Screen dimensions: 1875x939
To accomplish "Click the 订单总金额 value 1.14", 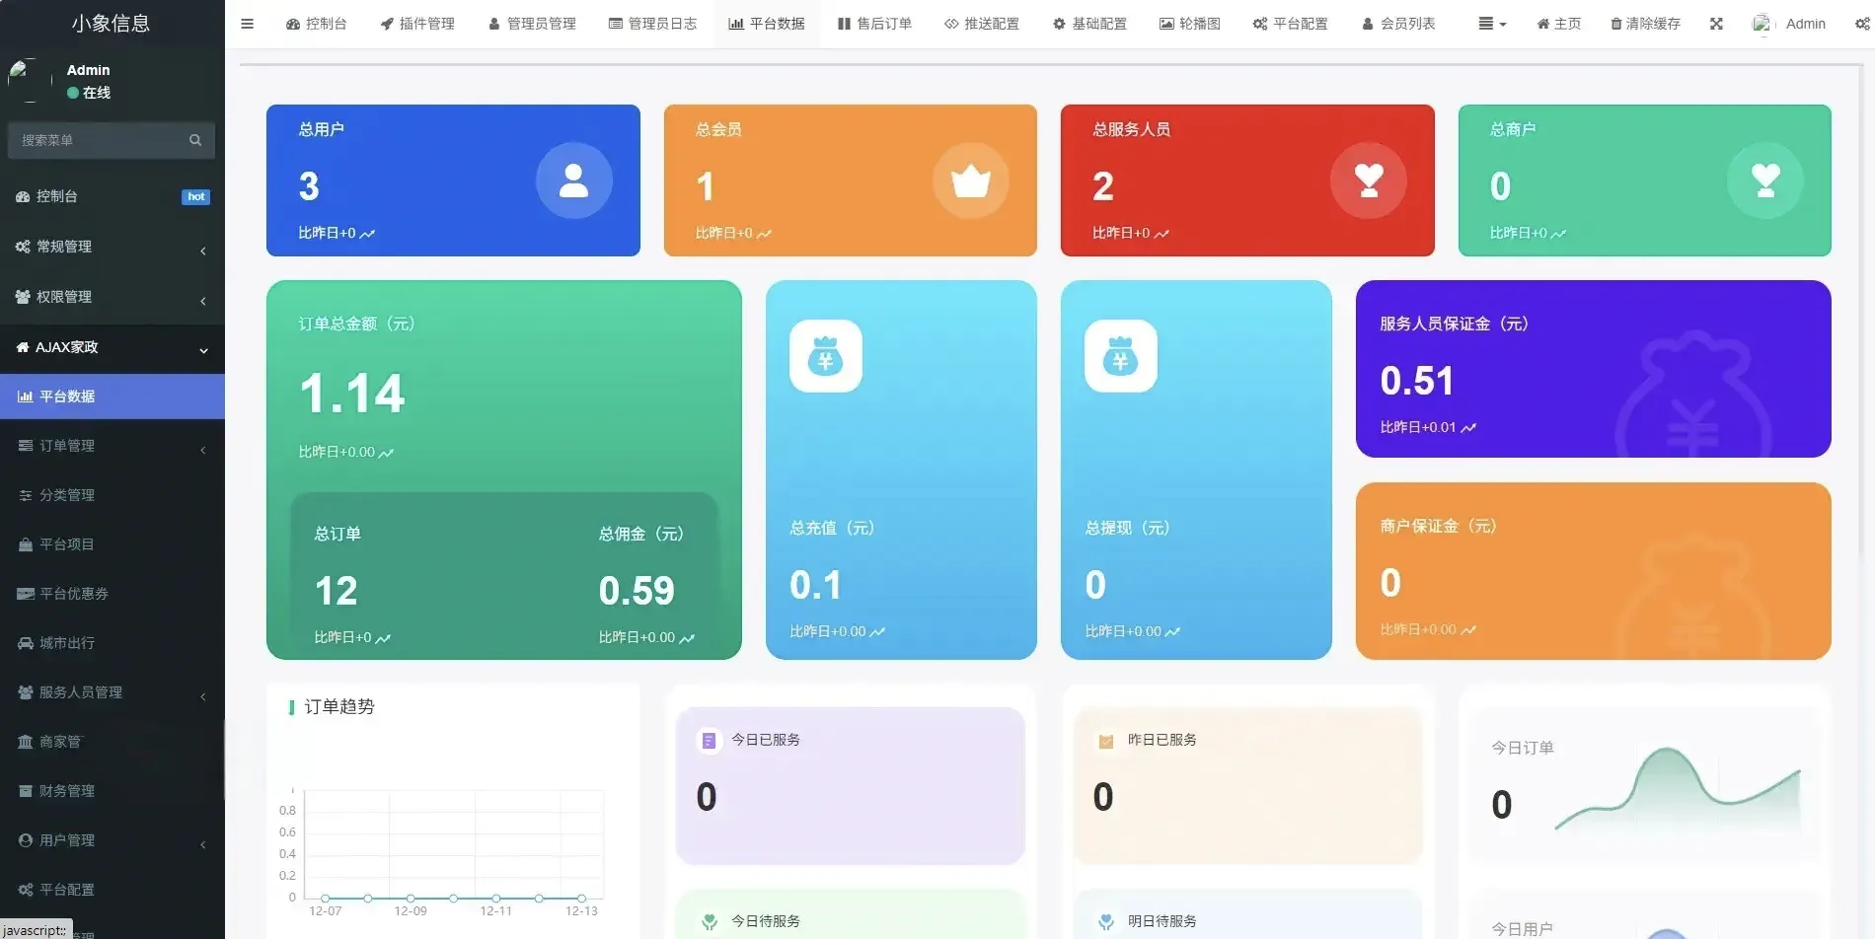I will pyautogui.click(x=352, y=394).
